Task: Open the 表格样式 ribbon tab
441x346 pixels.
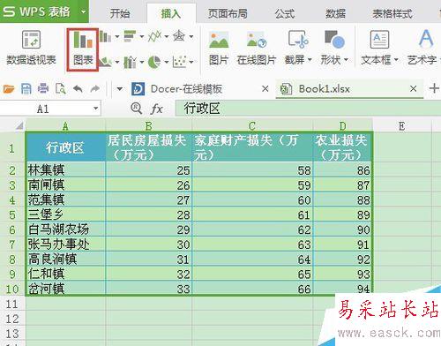Action: (x=392, y=13)
